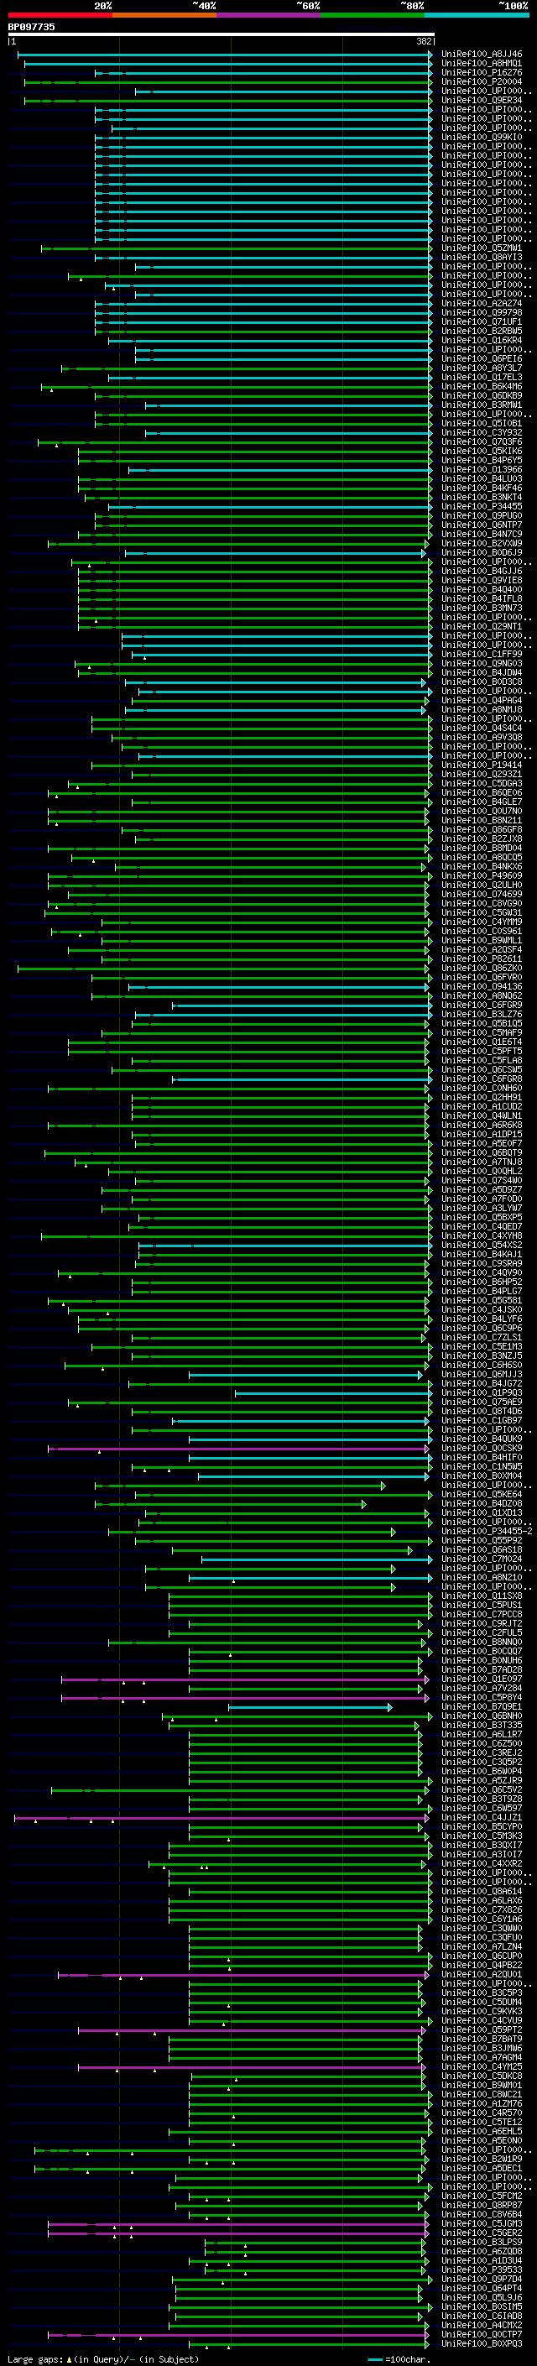The width and height of the screenshot is (537, 2366).
Task: Click label UniRef100_B2W1R9
Action: [482, 2160]
